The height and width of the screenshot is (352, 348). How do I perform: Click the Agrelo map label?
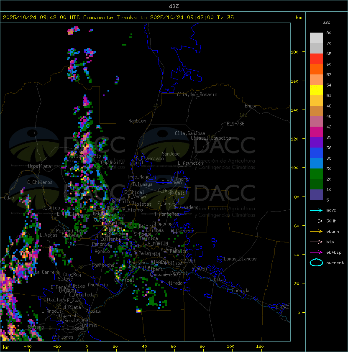tap(102, 251)
